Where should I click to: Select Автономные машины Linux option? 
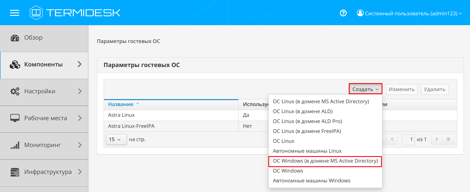pos(325,151)
